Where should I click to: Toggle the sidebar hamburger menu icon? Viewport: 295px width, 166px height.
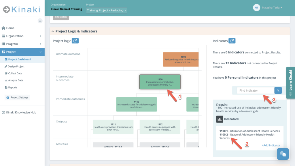point(40,21)
